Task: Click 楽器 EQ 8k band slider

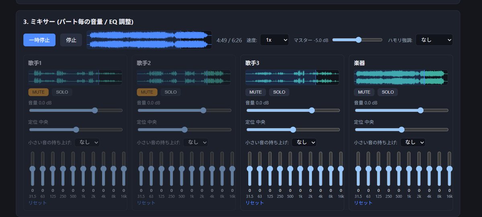Action: coord(439,169)
